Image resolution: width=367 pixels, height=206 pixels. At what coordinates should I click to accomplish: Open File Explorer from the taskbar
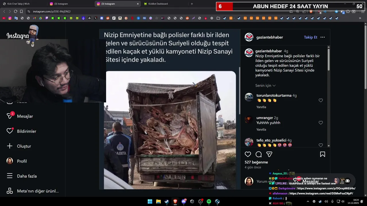point(158,201)
